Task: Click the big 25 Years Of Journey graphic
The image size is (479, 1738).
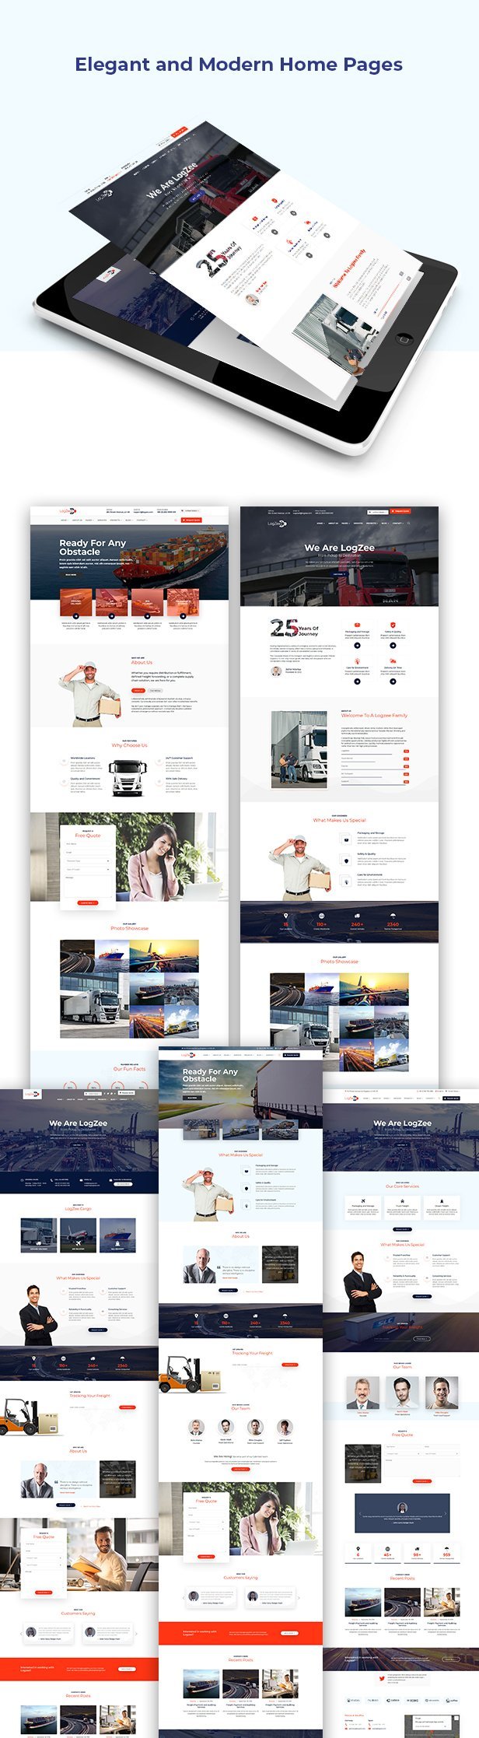Action: coord(294,628)
